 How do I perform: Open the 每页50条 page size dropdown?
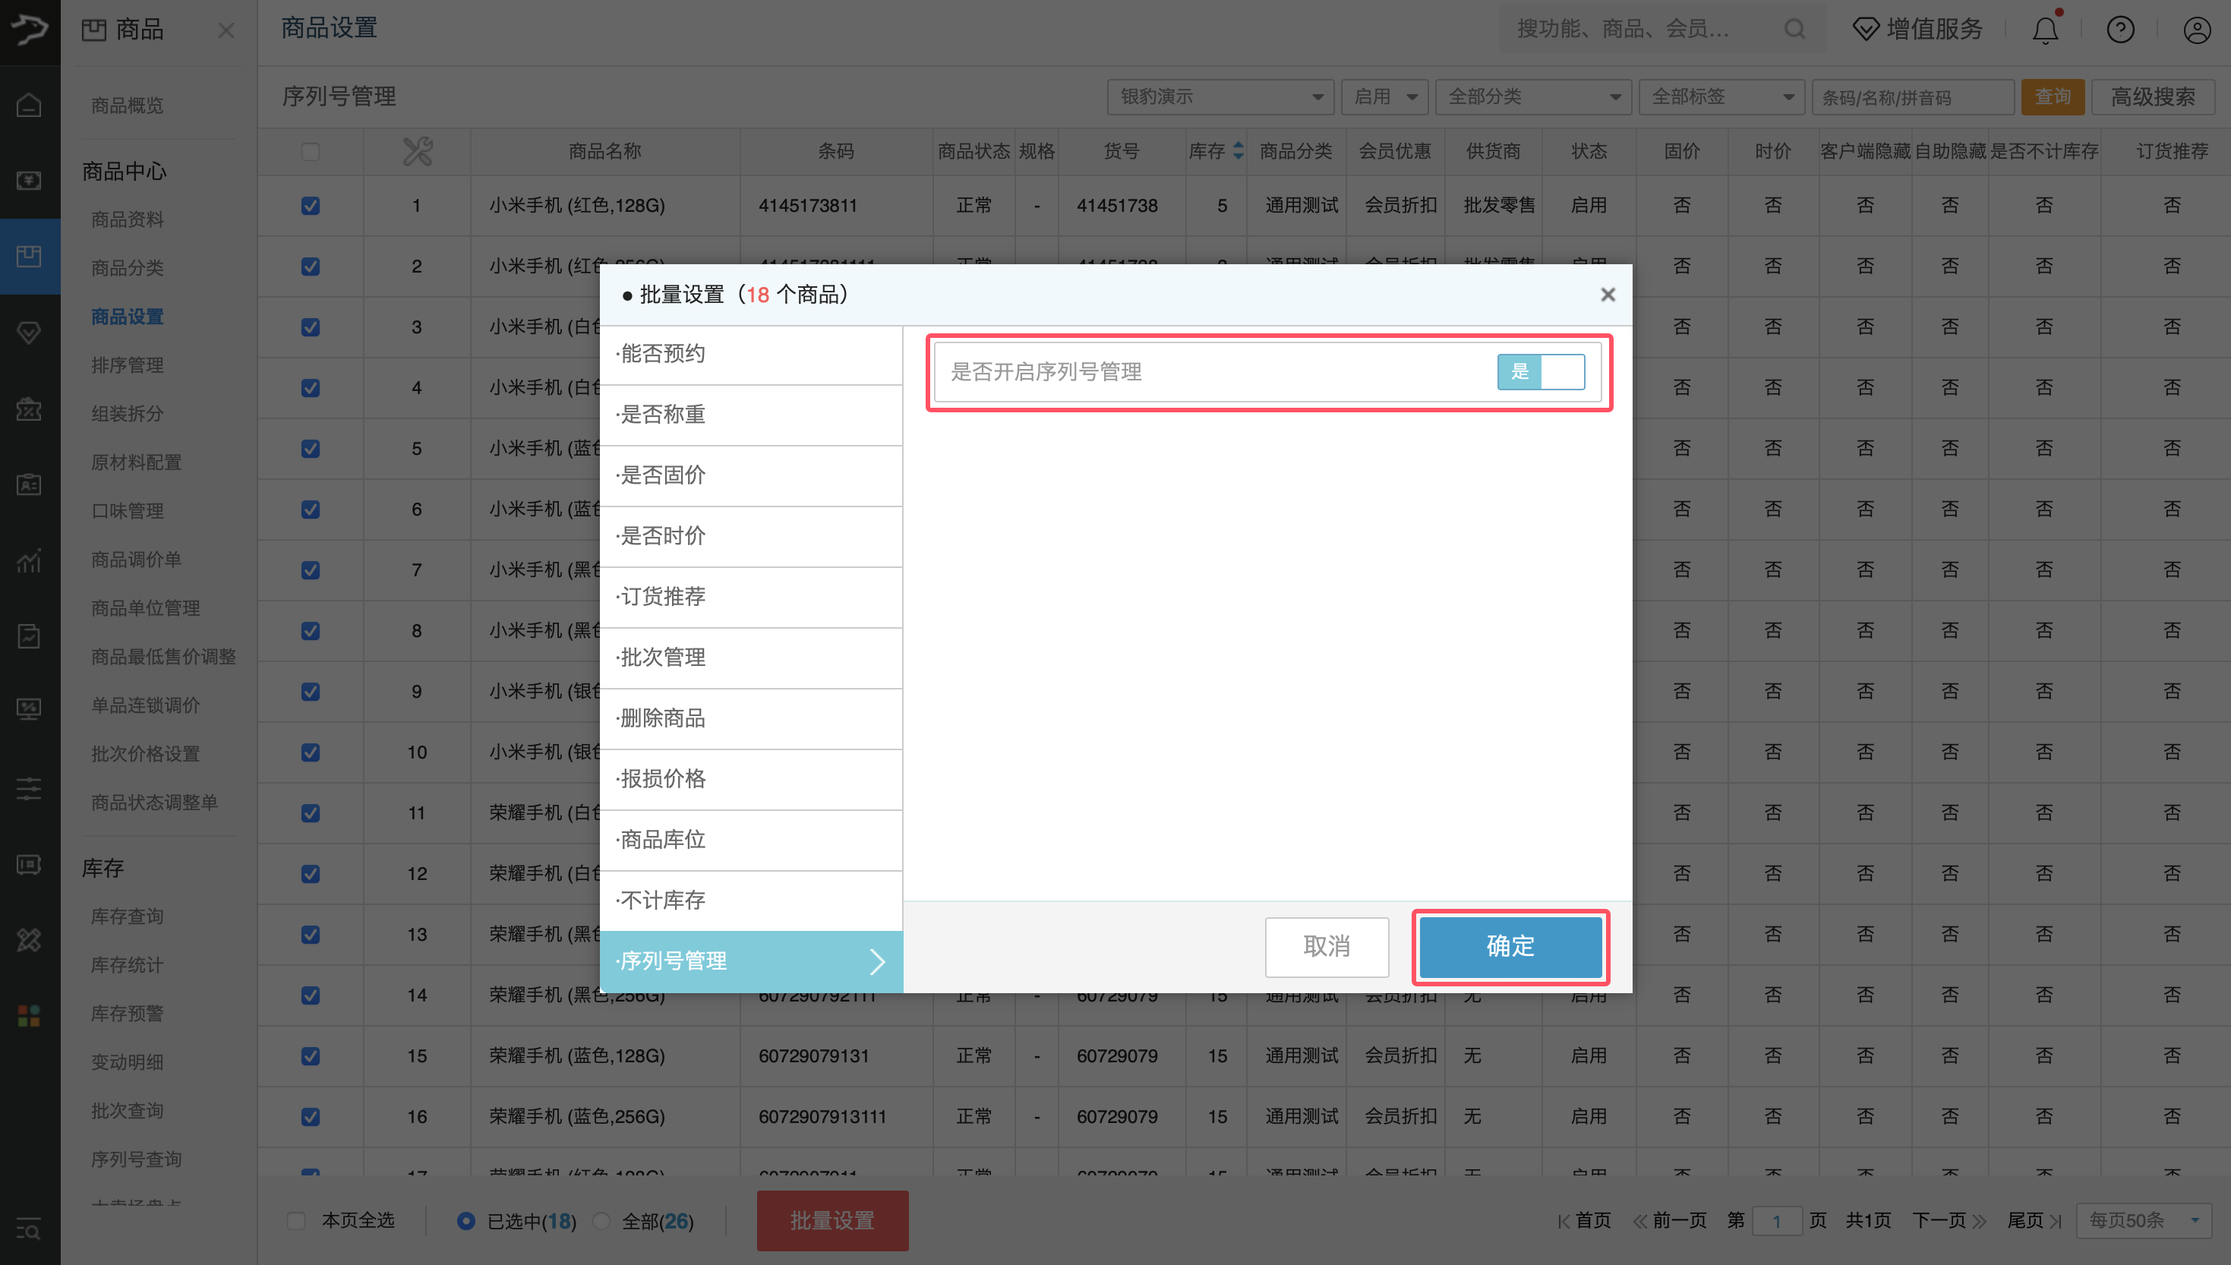click(2144, 1221)
